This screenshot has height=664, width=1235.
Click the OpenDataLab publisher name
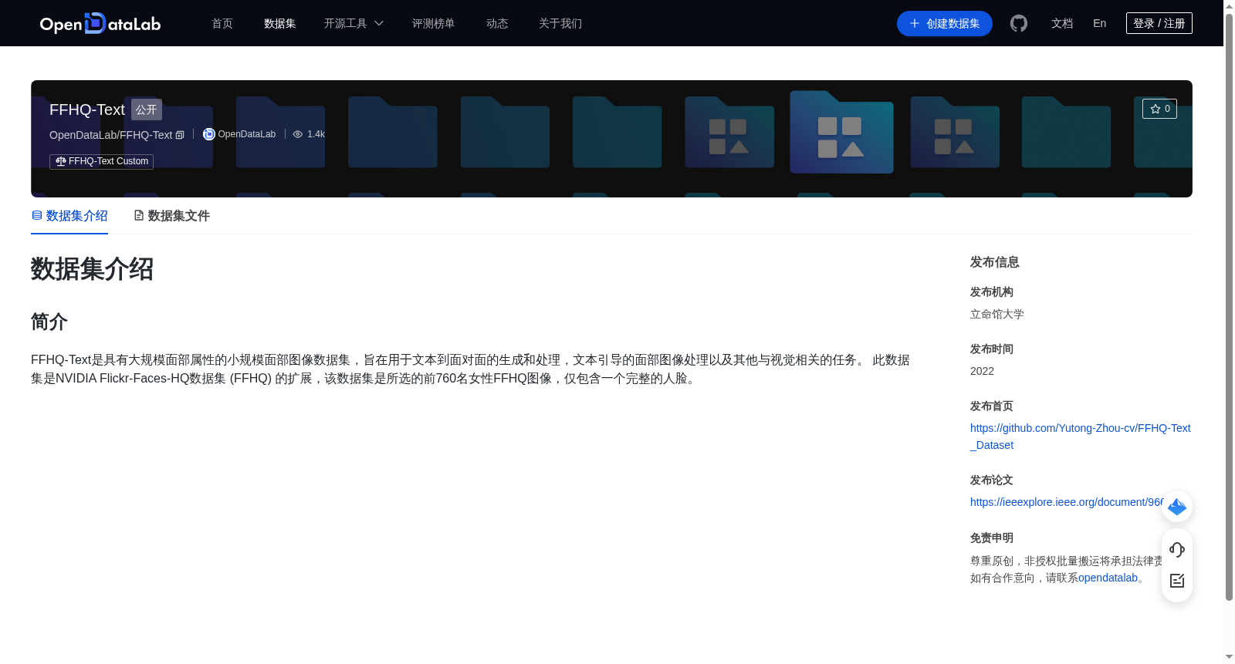click(x=247, y=134)
